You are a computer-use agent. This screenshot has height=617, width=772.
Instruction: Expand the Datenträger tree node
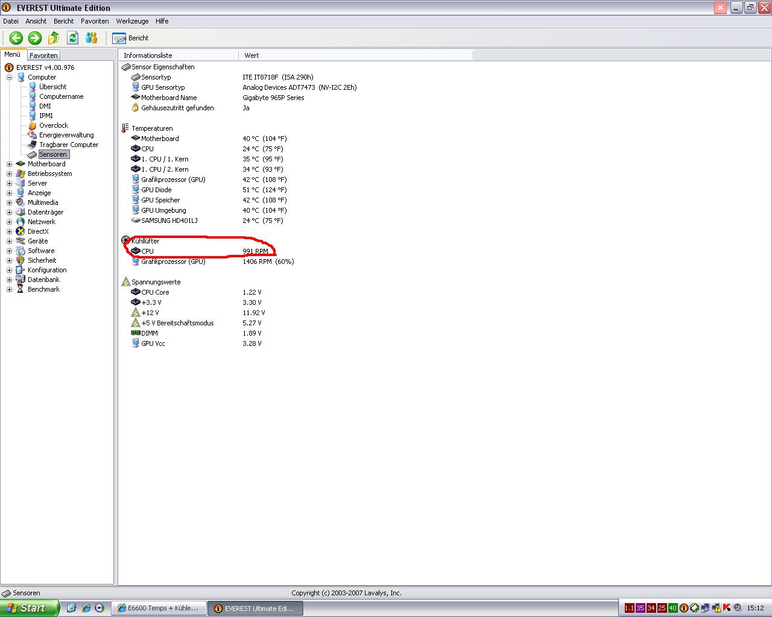pos(9,212)
